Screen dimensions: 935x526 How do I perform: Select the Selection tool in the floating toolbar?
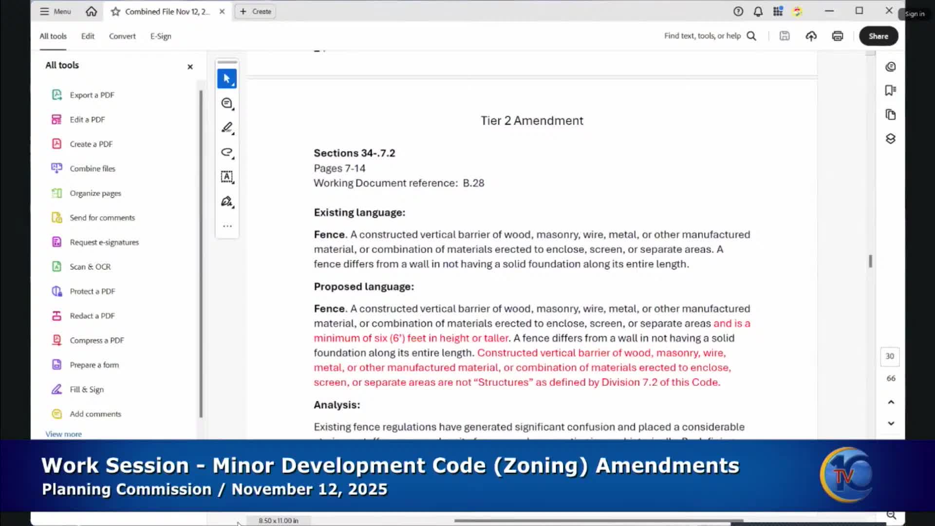(x=226, y=78)
